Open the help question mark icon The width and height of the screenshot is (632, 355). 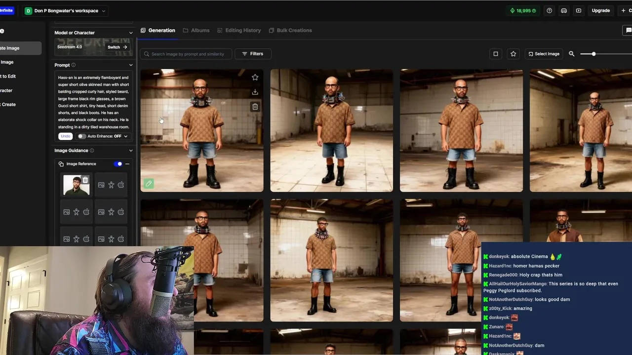pos(549,10)
